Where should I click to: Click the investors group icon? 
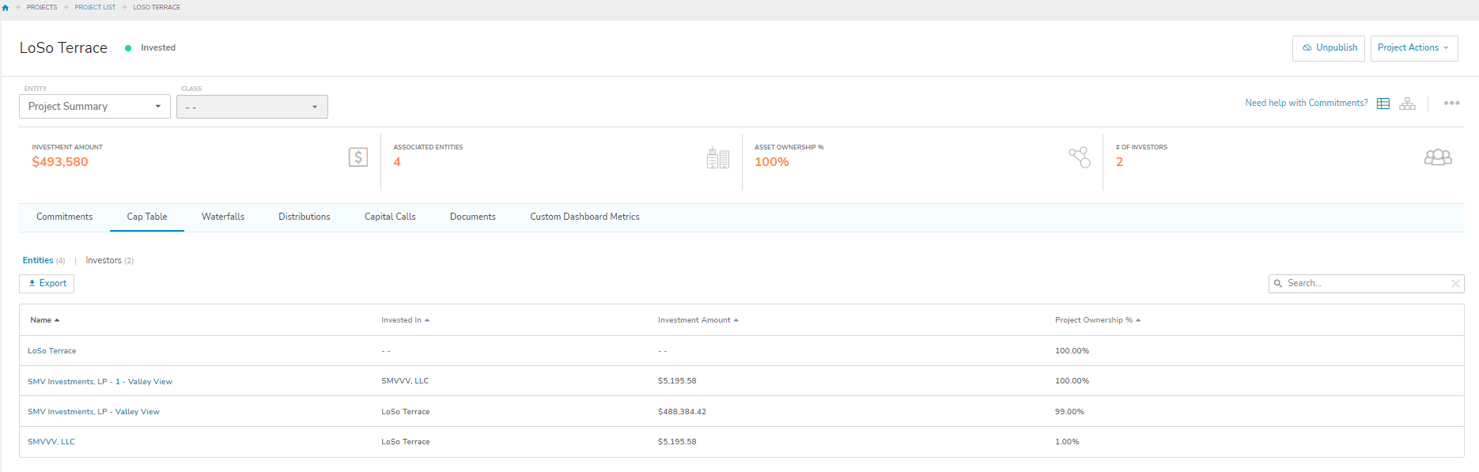(x=1437, y=157)
